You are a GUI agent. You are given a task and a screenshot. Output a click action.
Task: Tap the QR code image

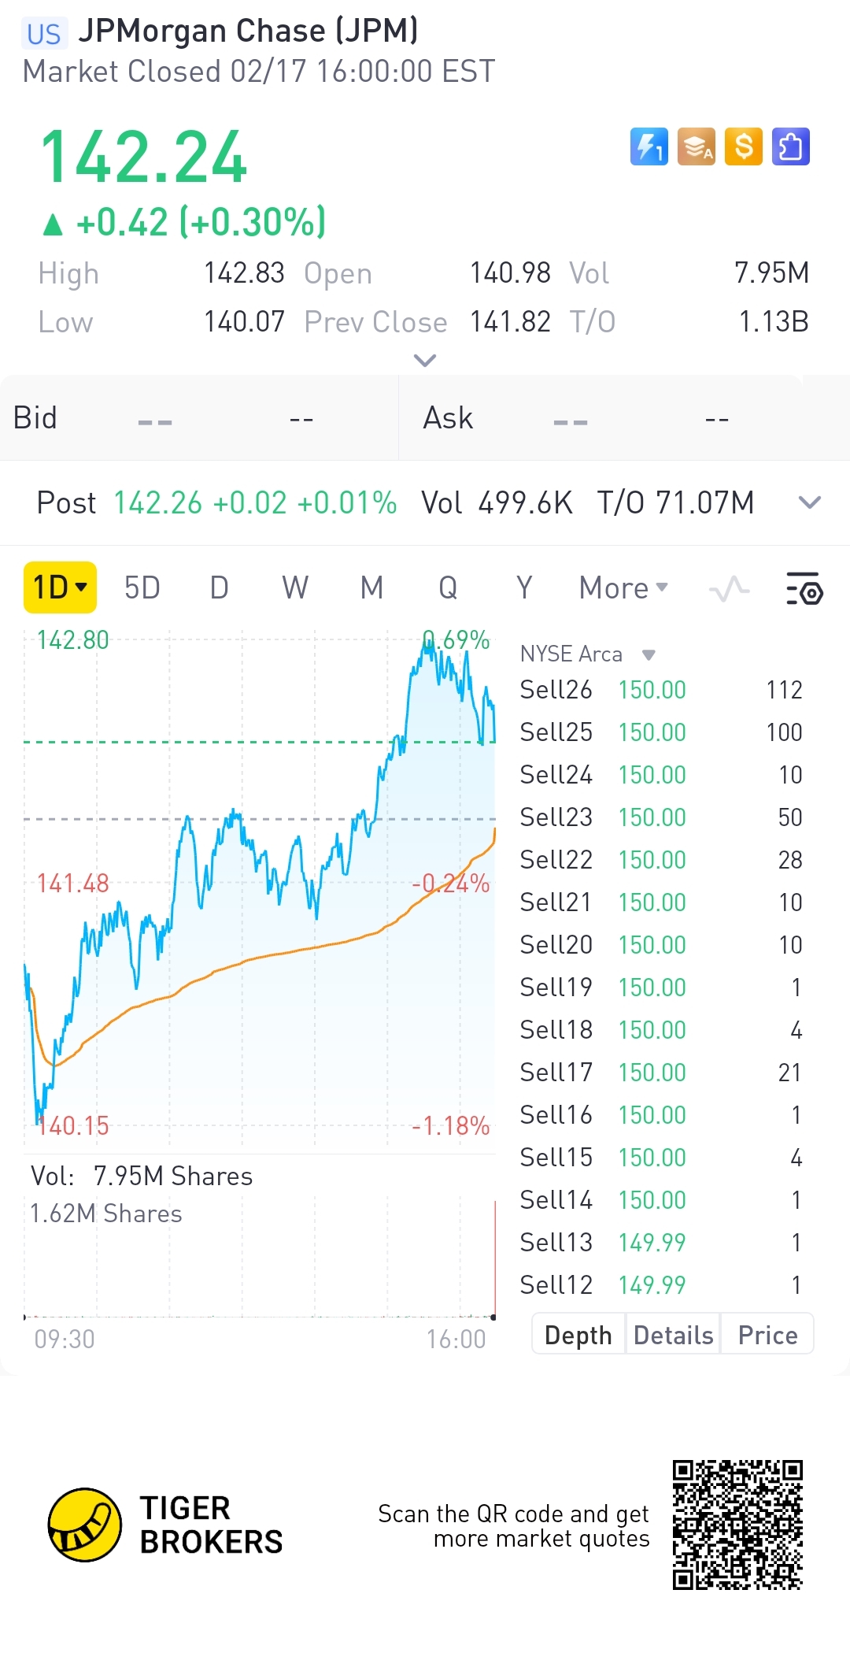(x=737, y=1525)
